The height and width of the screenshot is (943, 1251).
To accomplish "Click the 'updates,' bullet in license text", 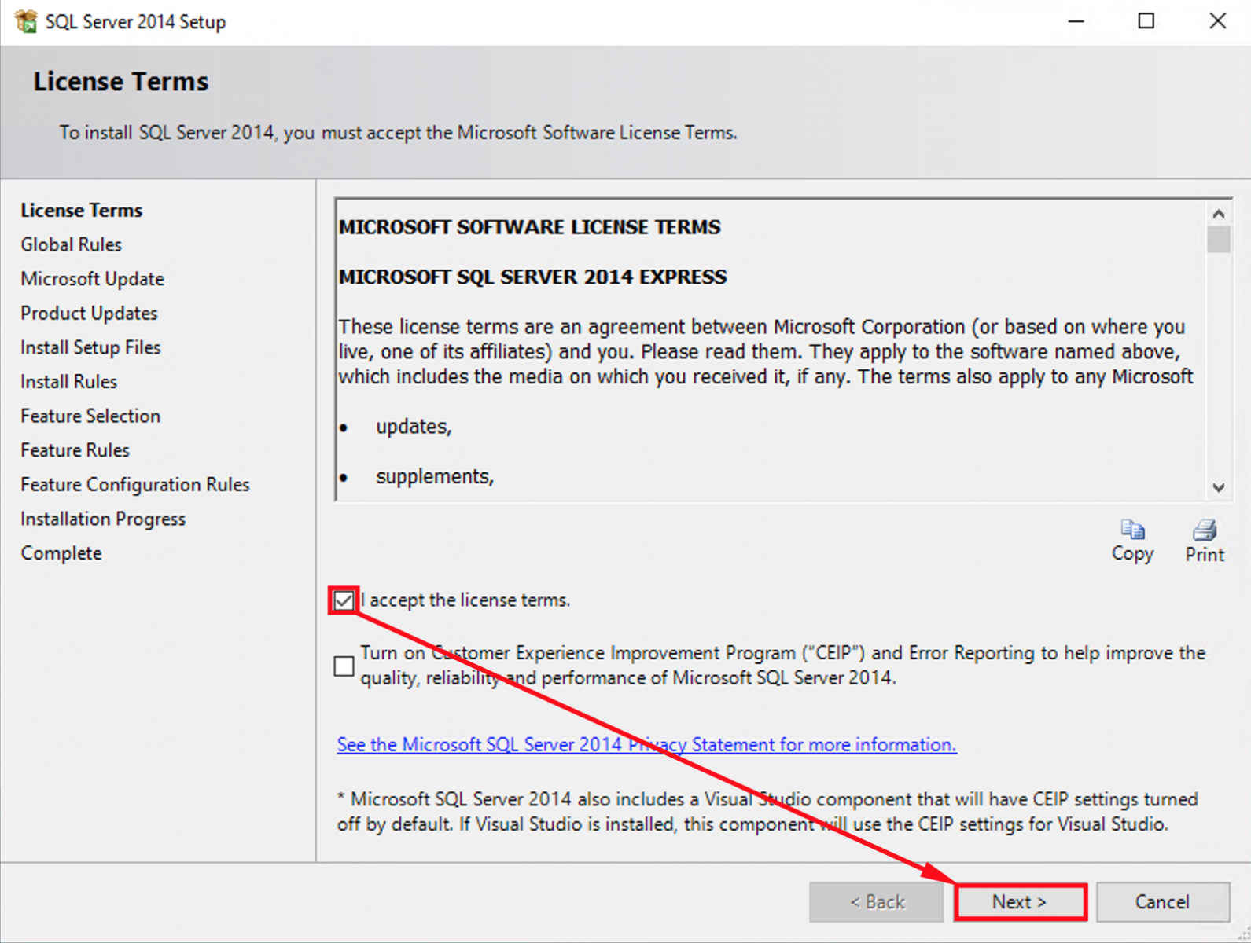I will click(x=414, y=427).
